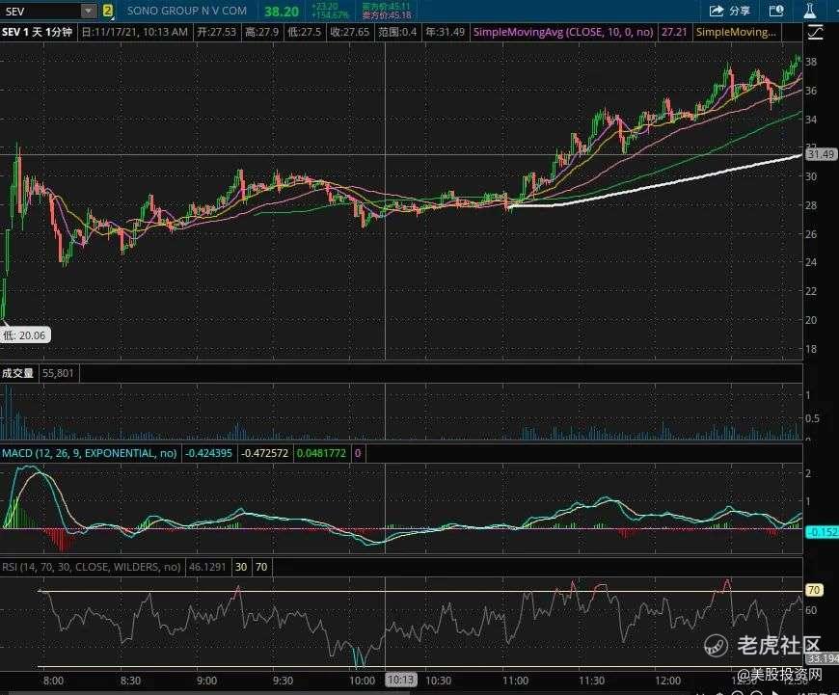Click SimpleMovingAvg (CLOSE, 10, 0, no) study label
The width and height of the screenshot is (839, 695).
563,32
